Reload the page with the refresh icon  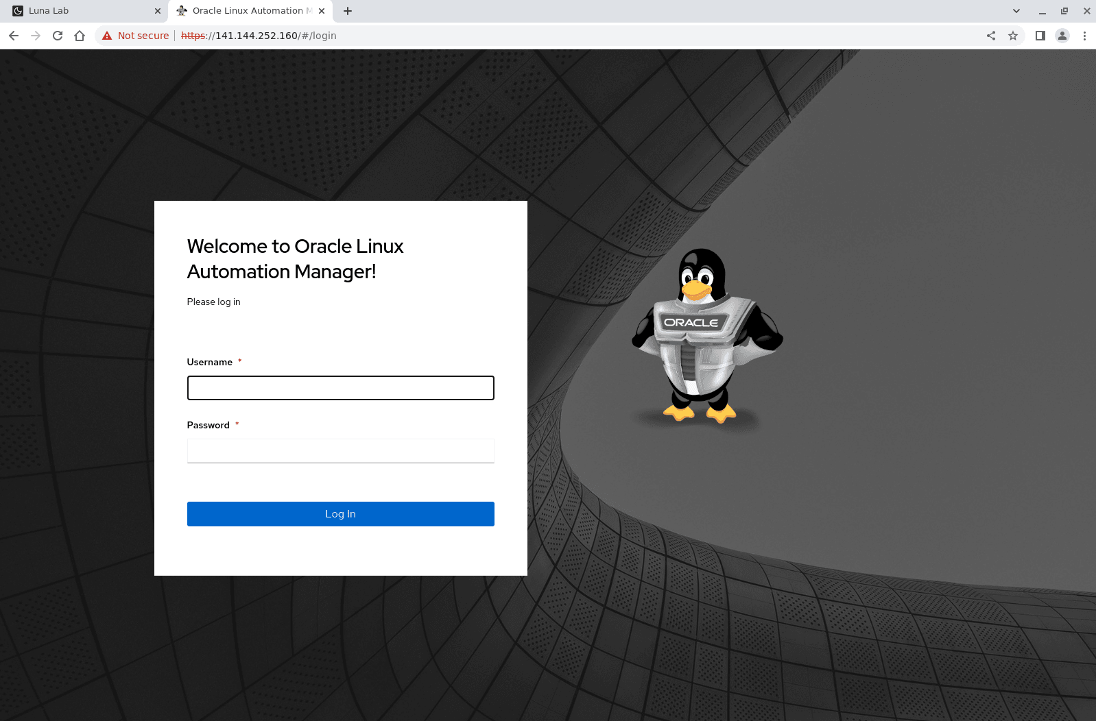58,36
